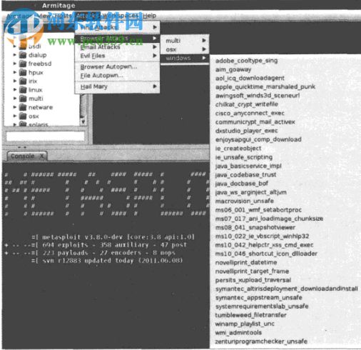Select awingsoft_winds3d_sceneurl exploit

pos(258,96)
